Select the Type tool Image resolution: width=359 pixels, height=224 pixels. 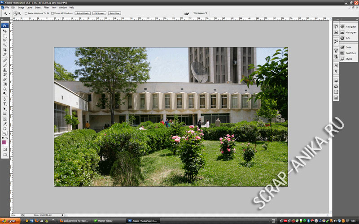click(x=5, y=103)
